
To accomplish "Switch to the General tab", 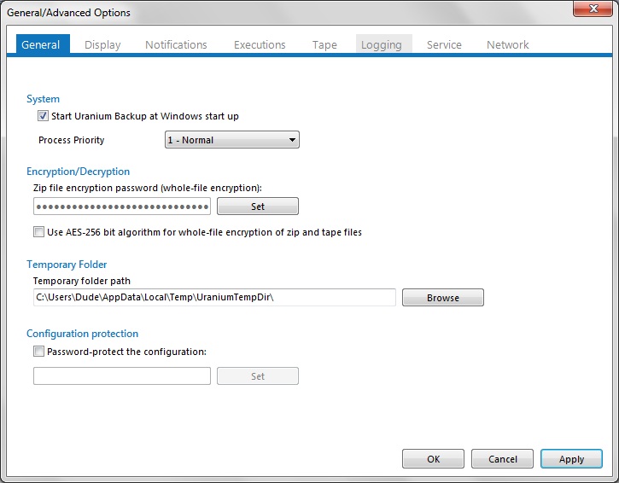I will point(43,44).
